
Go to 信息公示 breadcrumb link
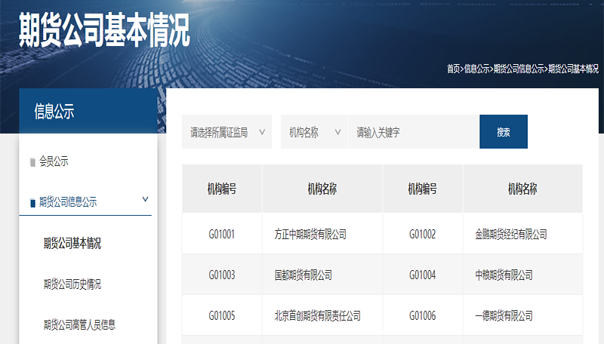476,69
